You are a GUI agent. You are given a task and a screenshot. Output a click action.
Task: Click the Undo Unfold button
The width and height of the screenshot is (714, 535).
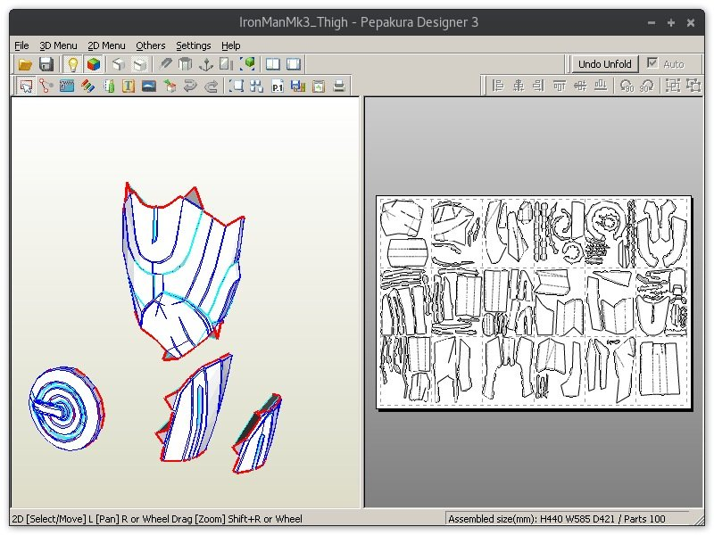click(x=605, y=64)
